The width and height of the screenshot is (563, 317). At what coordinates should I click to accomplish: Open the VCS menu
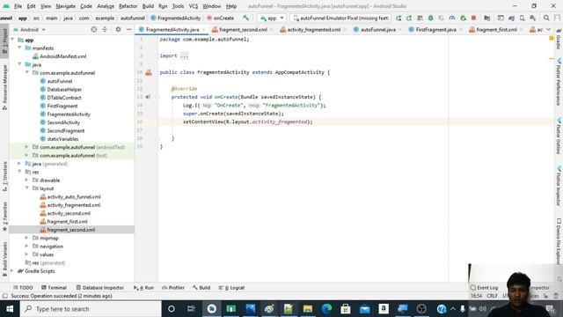[x=194, y=6]
